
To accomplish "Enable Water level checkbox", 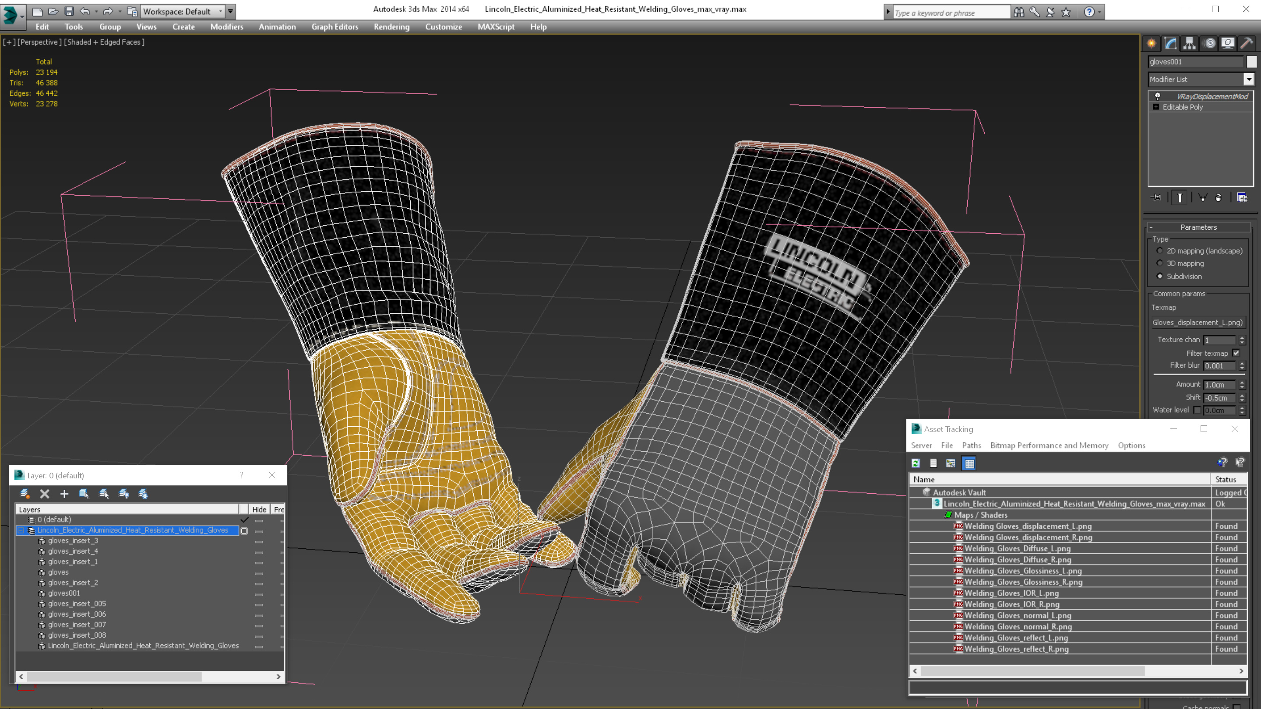I will click(1197, 410).
